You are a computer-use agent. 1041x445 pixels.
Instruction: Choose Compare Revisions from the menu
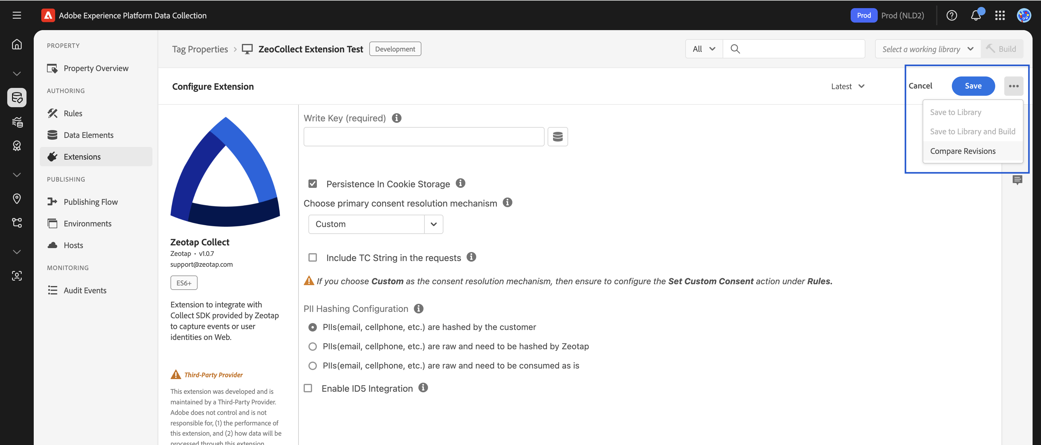click(x=963, y=151)
